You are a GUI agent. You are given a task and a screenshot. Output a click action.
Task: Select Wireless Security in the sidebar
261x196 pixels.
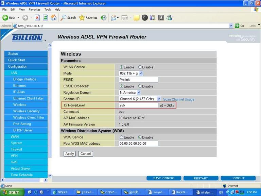(x=26, y=111)
